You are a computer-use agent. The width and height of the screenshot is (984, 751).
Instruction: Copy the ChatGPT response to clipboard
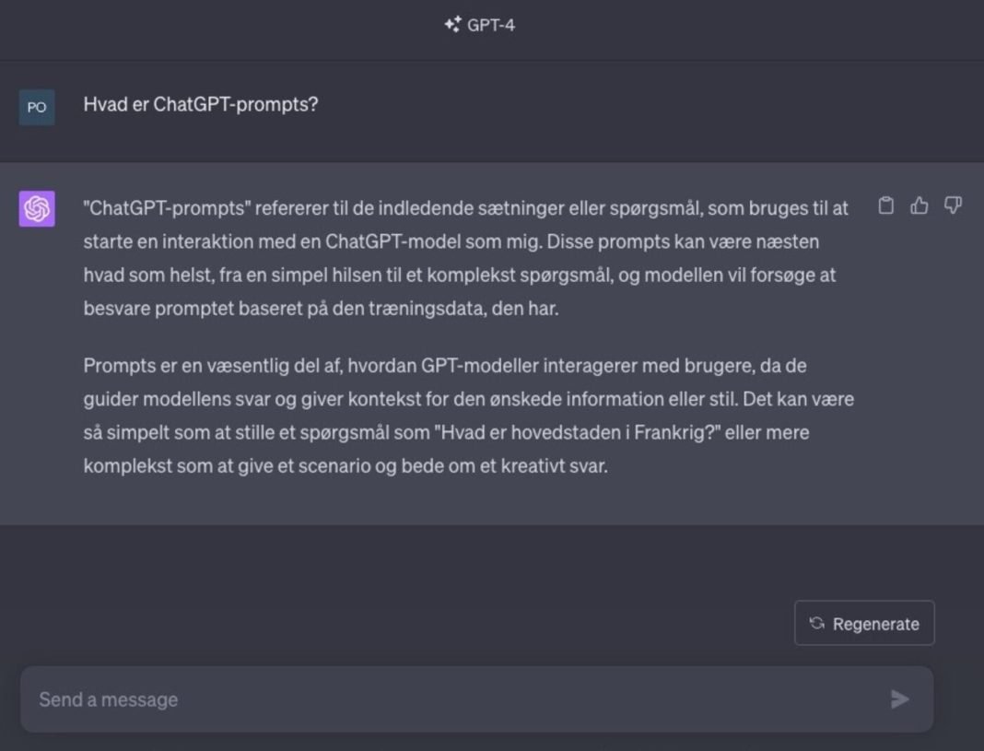(x=886, y=205)
